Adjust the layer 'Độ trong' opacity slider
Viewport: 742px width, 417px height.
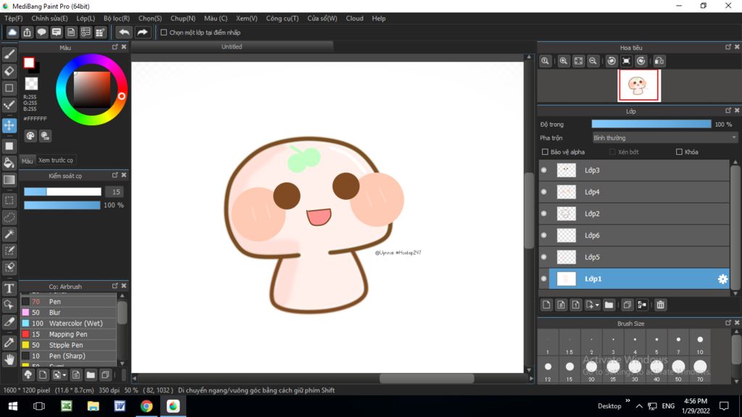[651, 125]
